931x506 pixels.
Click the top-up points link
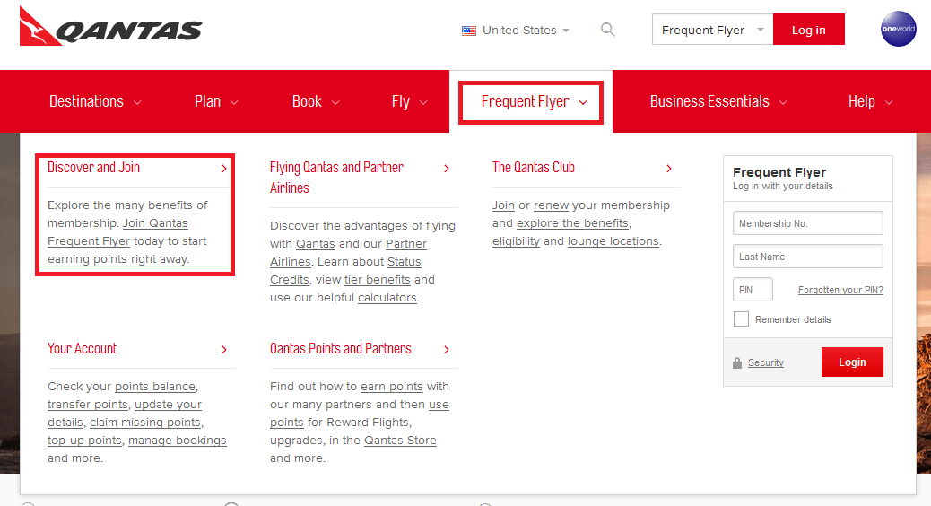point(84,441)
